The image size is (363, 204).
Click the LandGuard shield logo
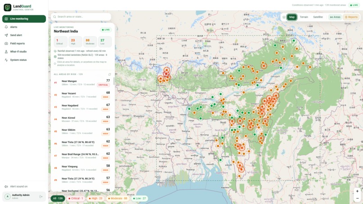(x=7, y=7)
